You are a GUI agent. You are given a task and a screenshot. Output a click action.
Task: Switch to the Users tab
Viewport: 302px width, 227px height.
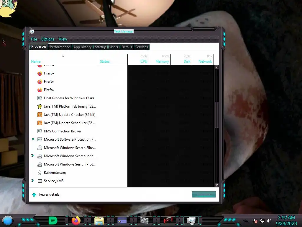click(114, 47)
